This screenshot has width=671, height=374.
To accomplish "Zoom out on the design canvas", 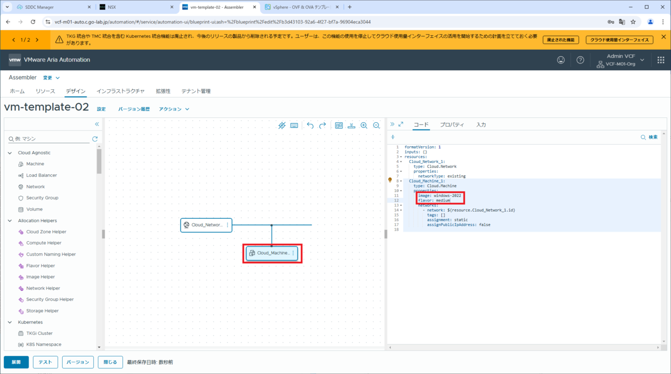I will point(376,126).
